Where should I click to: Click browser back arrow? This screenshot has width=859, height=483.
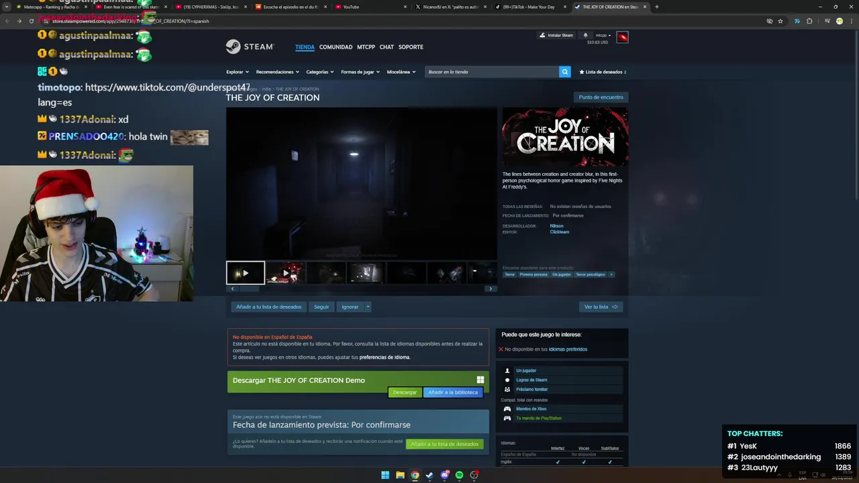pos(7,21)
